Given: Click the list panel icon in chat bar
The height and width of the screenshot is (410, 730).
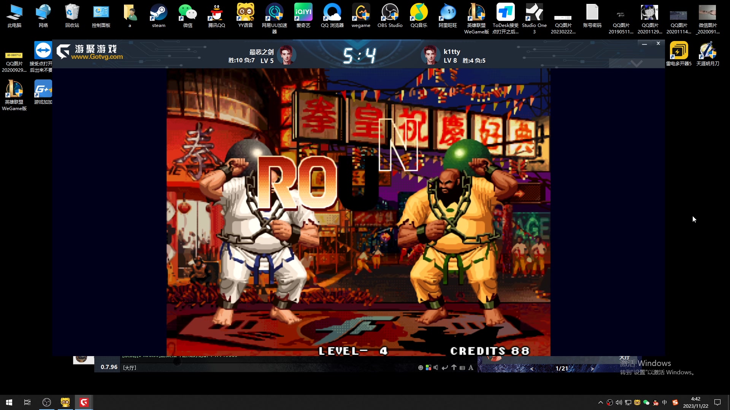Looking at the screenshot, I should coord(462,367).
